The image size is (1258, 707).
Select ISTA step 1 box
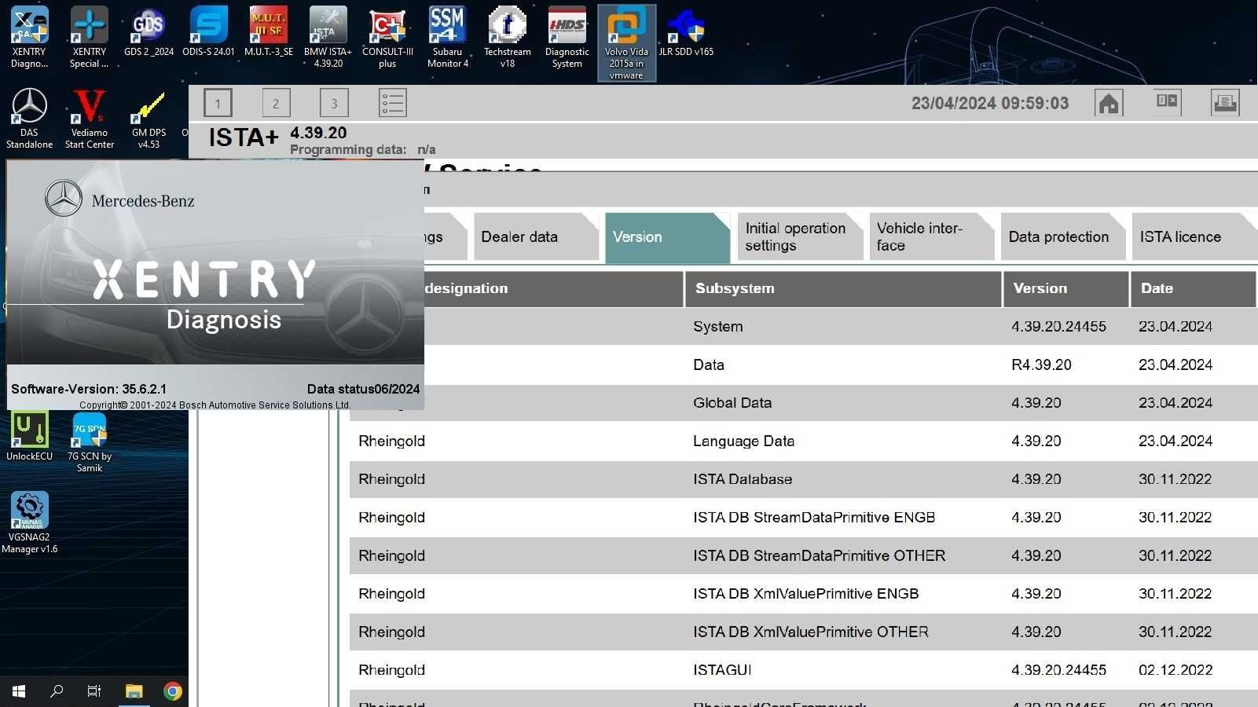218,103
